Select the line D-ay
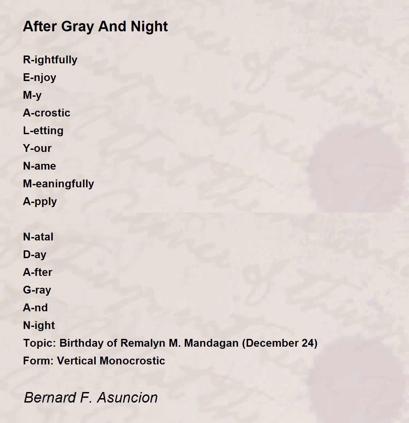The width and height of the screenshot is (409, 423). 34,255
